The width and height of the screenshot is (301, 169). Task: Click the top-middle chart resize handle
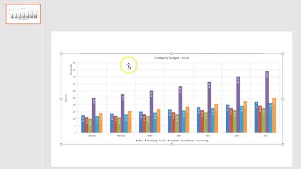pos(172,54)
